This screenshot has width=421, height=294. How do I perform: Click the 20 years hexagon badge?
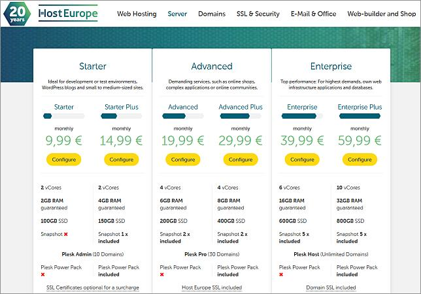17,14
